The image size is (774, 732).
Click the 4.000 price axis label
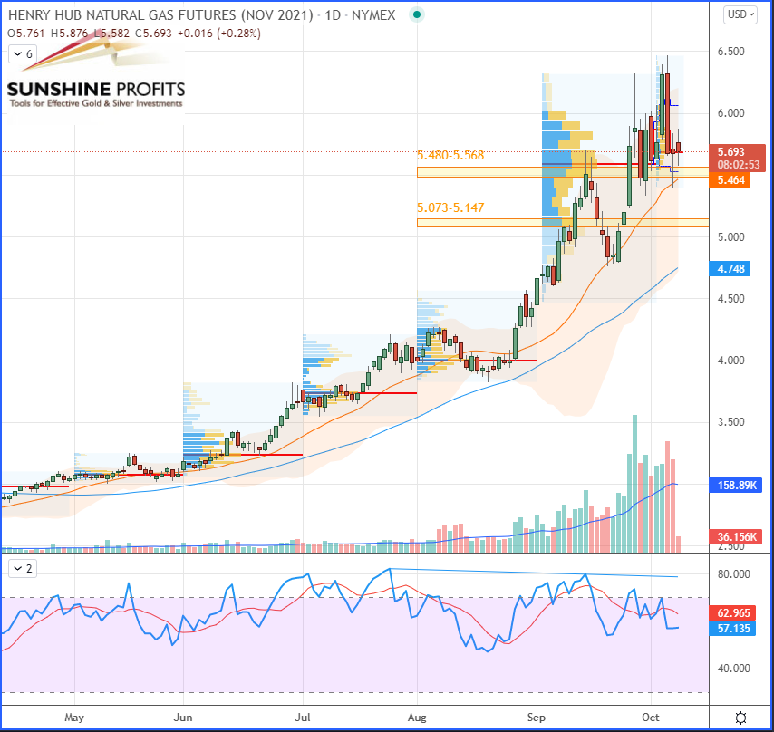coord(730,361)
